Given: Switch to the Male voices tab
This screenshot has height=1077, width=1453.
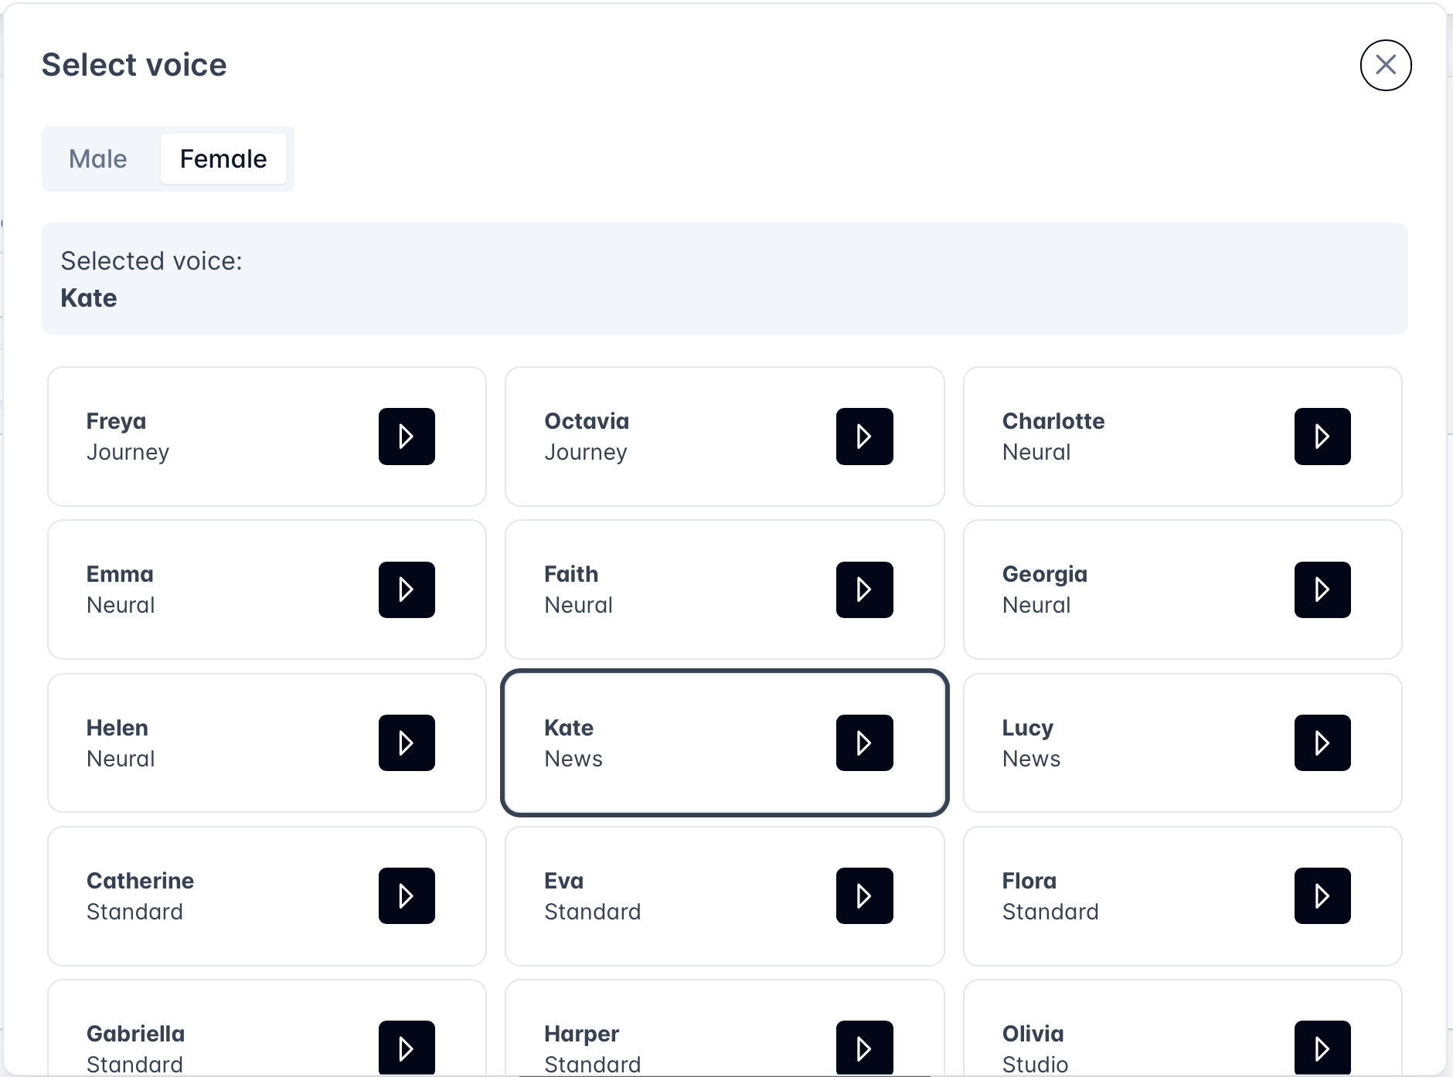Looking at the screenshot, I should [98, 158].
